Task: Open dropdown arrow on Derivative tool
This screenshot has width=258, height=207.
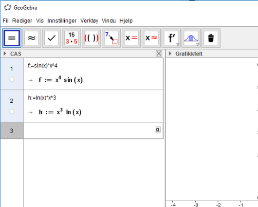Action: coord(178,44)
